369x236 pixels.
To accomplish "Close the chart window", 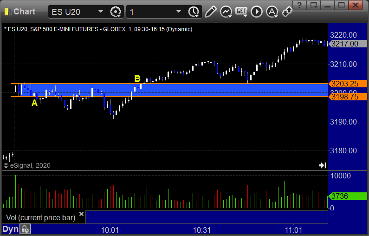I will click(356, 5).
